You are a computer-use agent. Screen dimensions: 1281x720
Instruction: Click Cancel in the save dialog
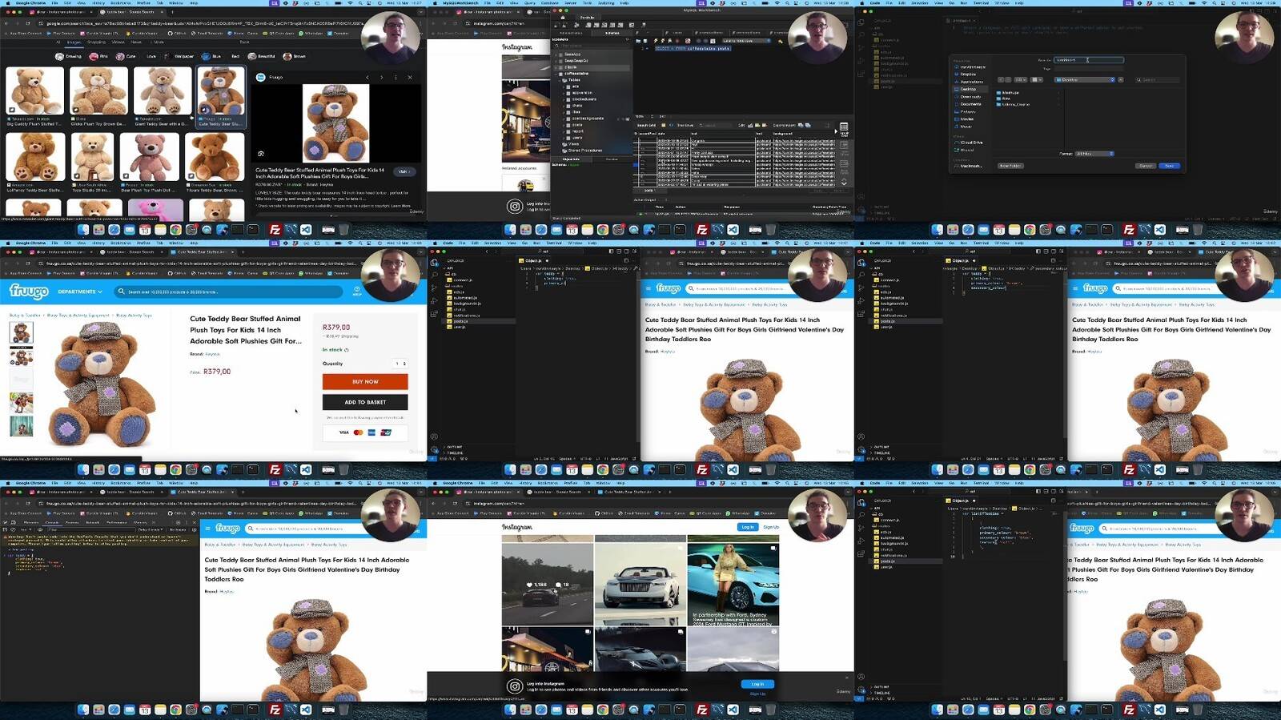(1146, 166)
